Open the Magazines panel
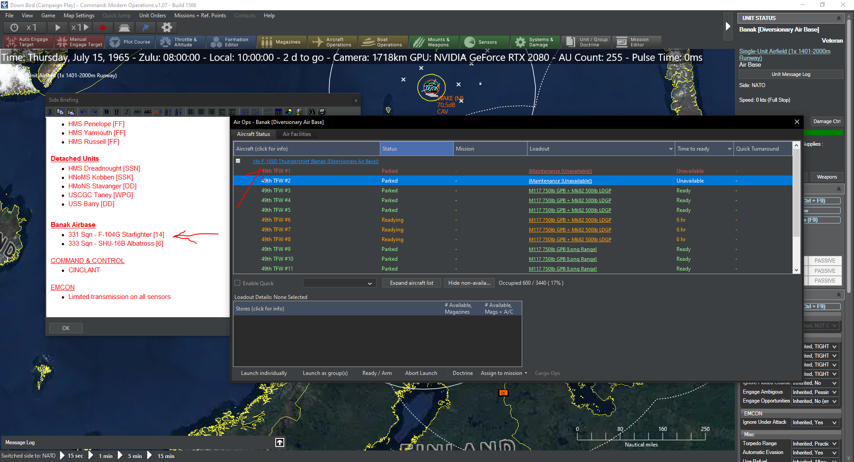Image resolution: width=854 pixels, height=462 pixels. coord(282,42)
